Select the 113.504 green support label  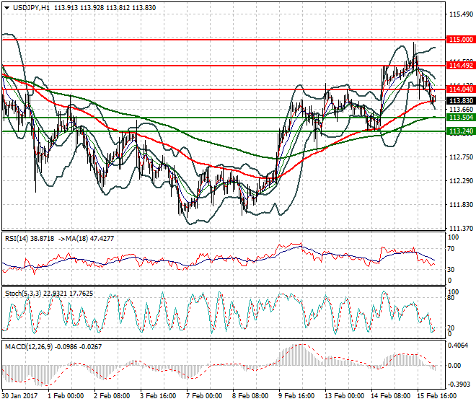[x=461, y=118]
